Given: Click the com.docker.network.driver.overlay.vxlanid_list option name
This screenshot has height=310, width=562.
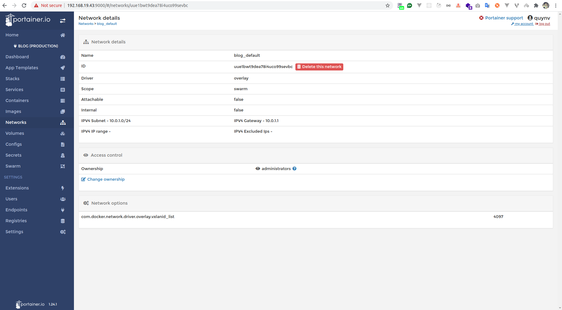Looking at the screenshot, I should (x=128, y=217).
